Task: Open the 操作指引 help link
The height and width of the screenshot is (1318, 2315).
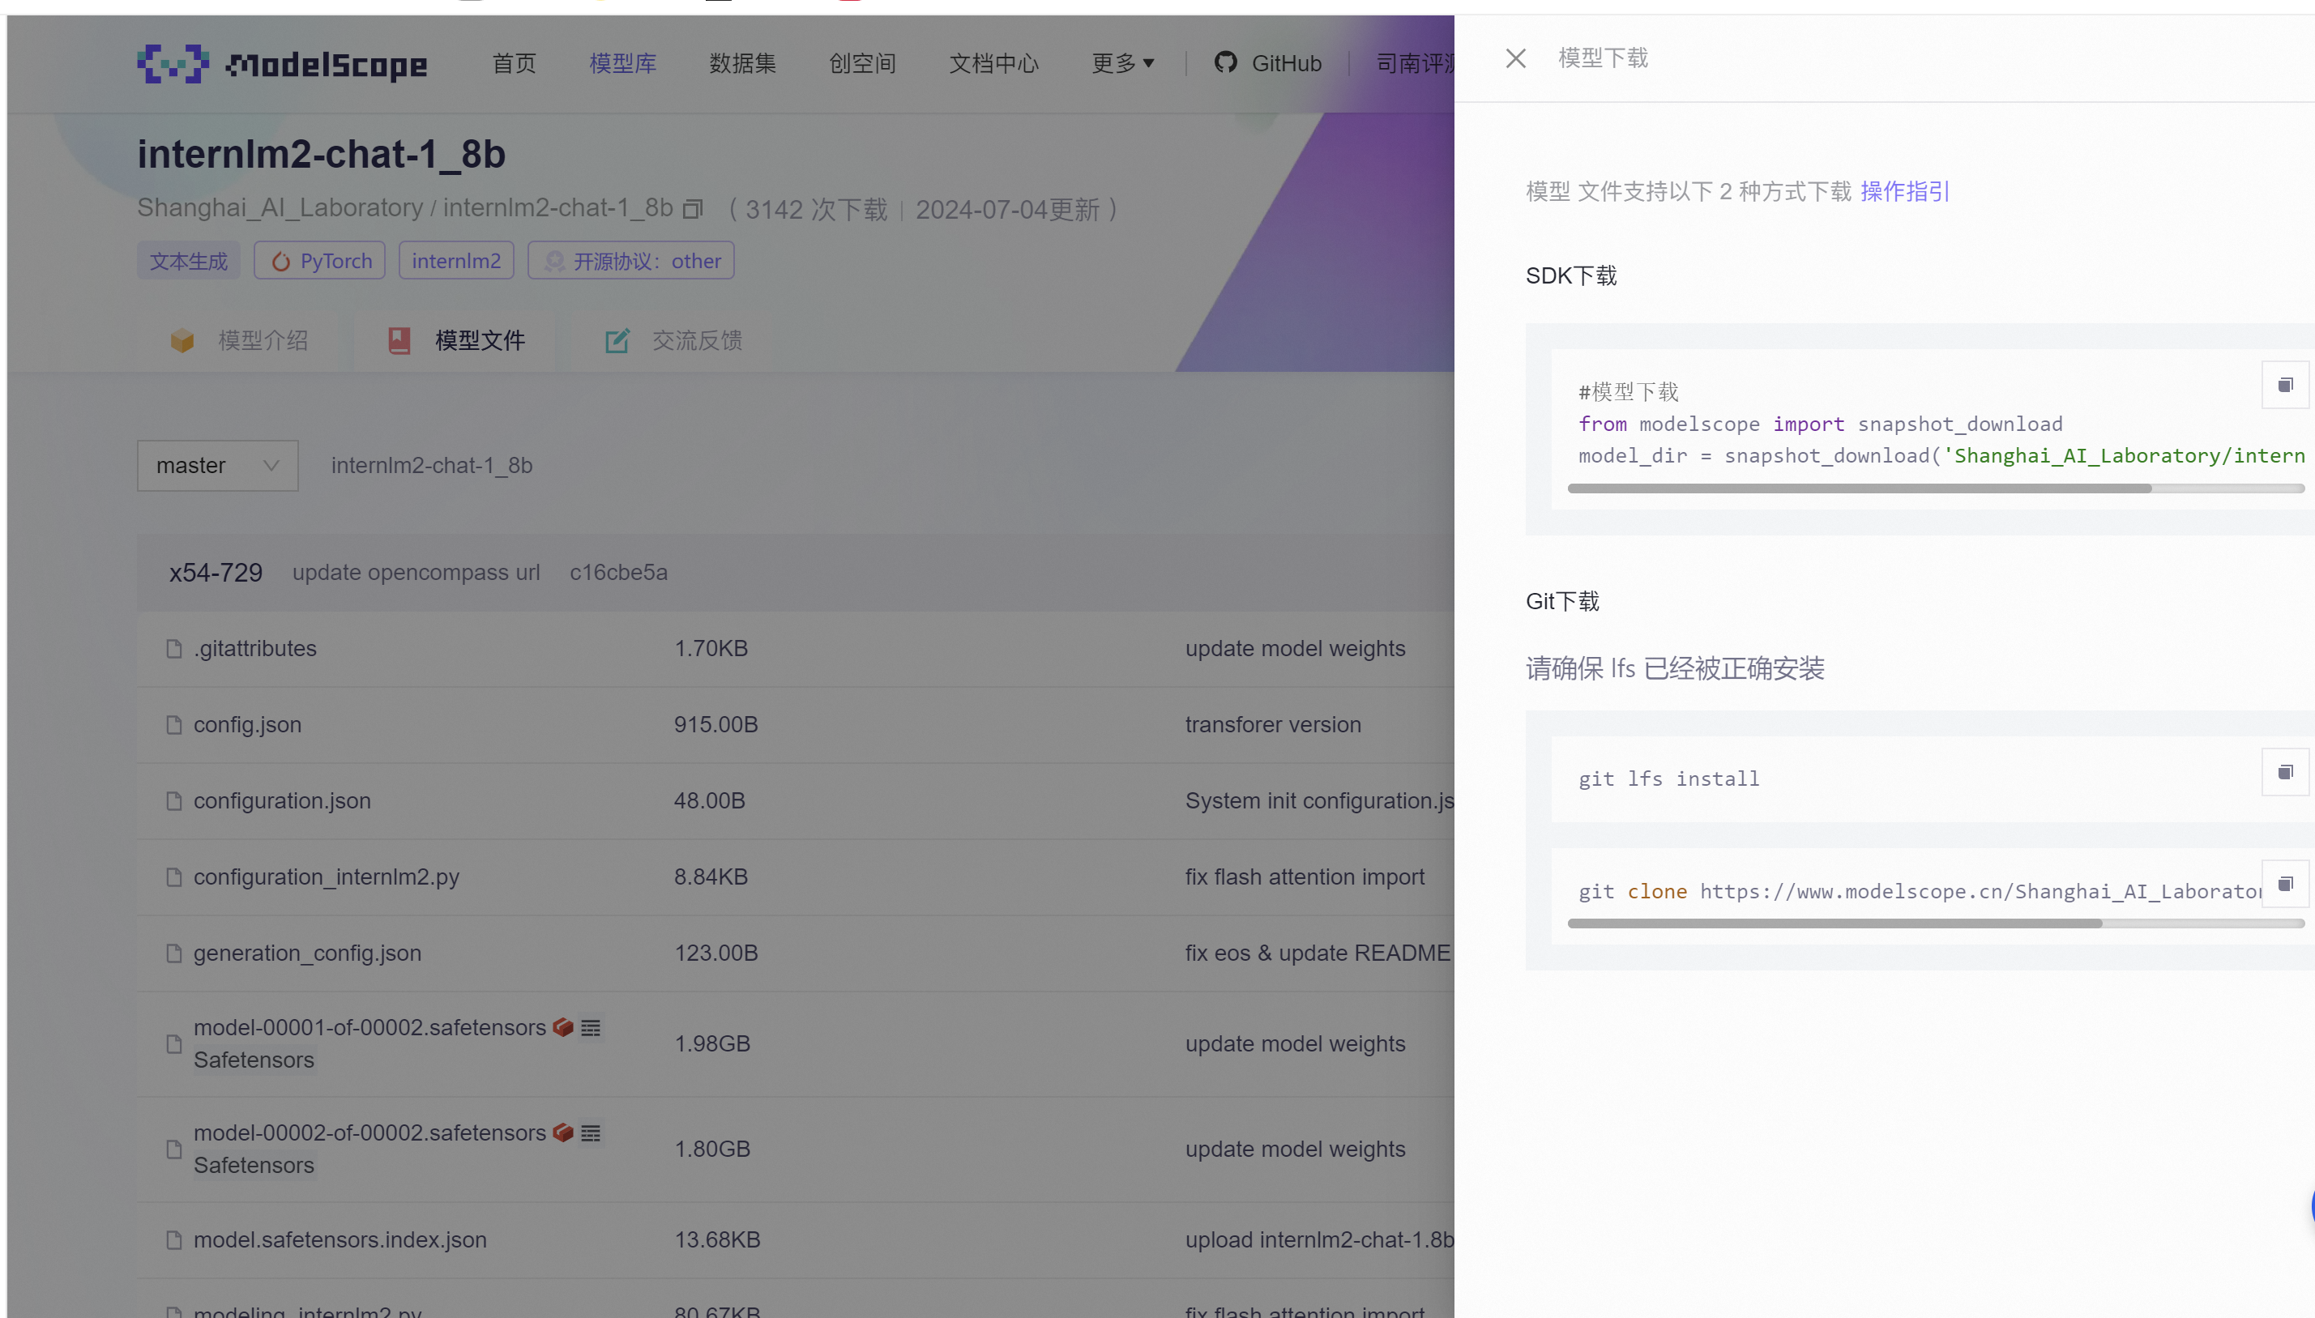Action: pyautogui.click(x=1905, y=192)
